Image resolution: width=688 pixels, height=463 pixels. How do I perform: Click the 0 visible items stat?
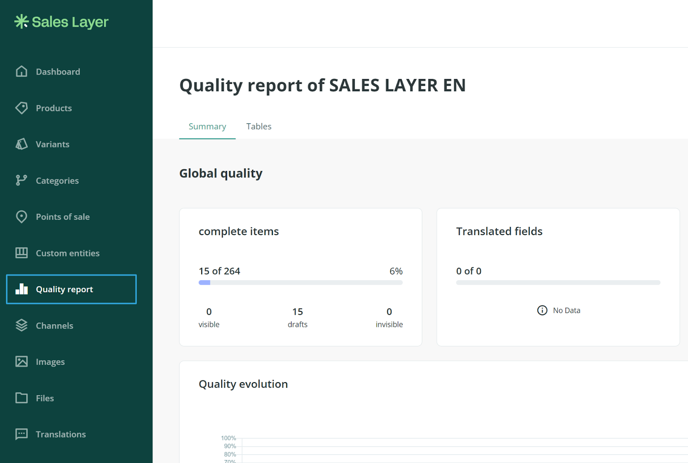coord(209,317)
